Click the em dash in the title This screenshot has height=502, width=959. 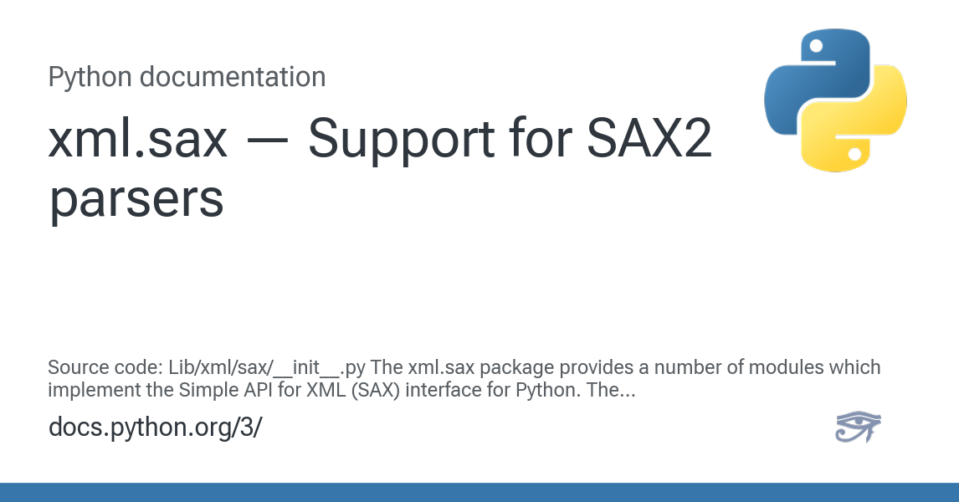(x=268, y=142)
